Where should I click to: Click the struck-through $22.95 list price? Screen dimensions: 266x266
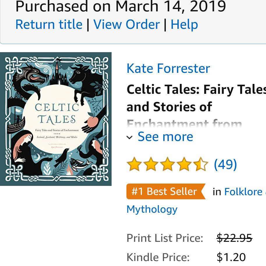[x=234, y=238]
